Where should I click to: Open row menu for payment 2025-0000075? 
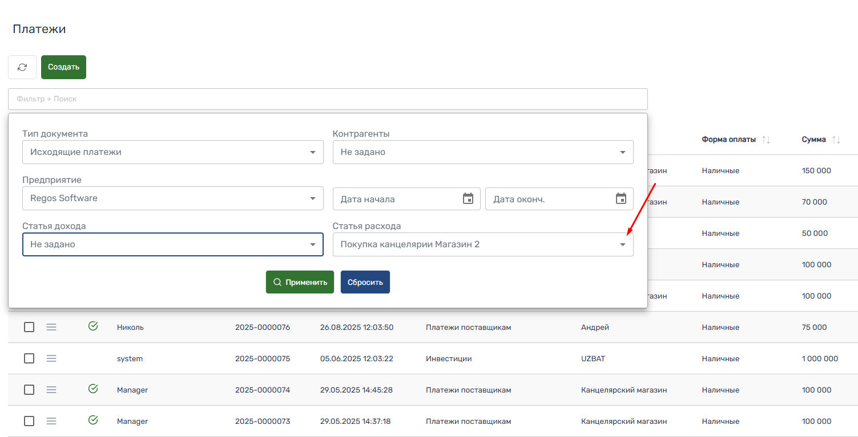(51, 358)
